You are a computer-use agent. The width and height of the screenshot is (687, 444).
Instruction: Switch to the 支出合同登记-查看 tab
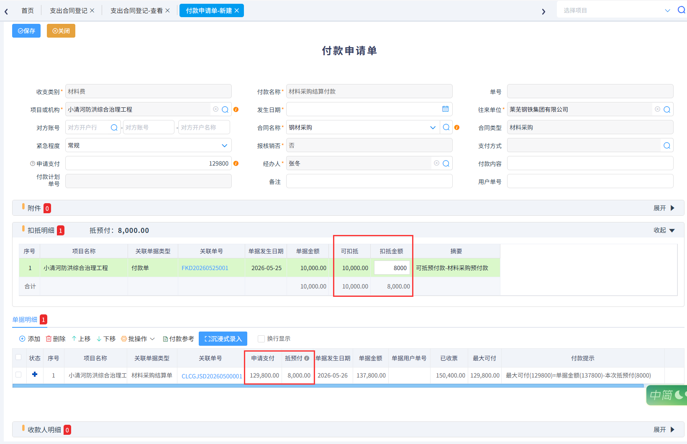tap(136, 11)
